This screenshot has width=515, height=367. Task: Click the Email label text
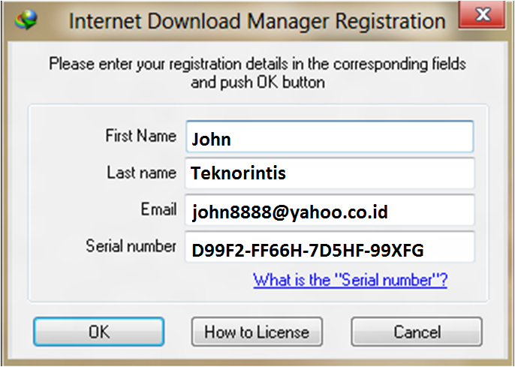click(158, 209)
